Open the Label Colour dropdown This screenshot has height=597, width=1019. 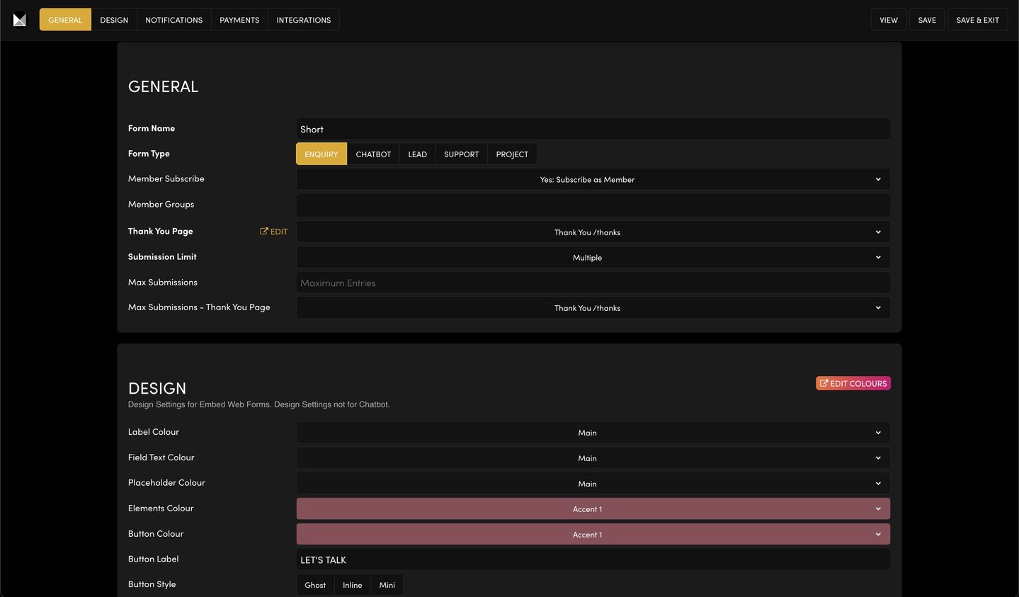593,433
